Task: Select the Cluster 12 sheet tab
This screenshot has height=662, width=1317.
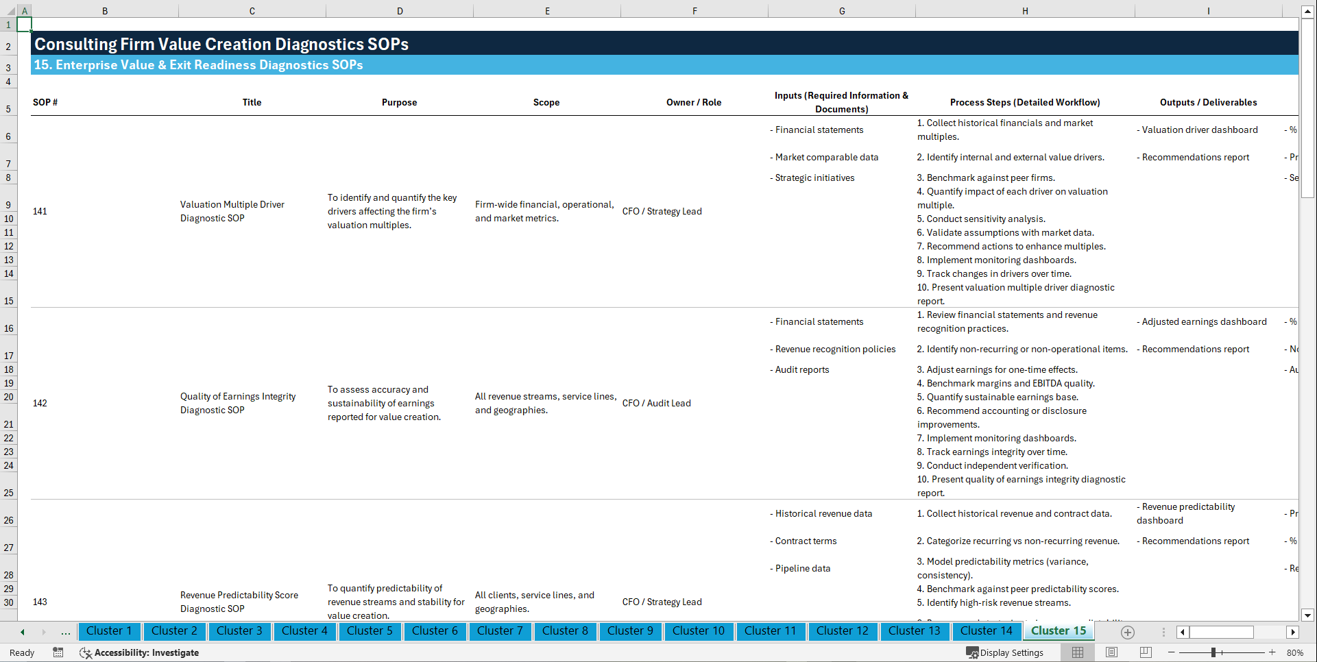Action: point(843,631)
